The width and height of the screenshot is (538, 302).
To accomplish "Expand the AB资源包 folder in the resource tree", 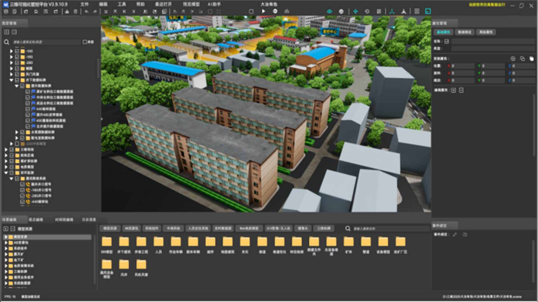I will (6, 242).
